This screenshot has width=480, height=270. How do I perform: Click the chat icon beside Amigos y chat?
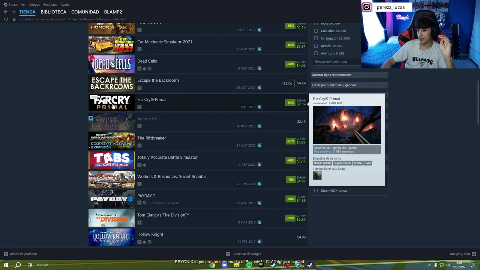tap(474, 254)
